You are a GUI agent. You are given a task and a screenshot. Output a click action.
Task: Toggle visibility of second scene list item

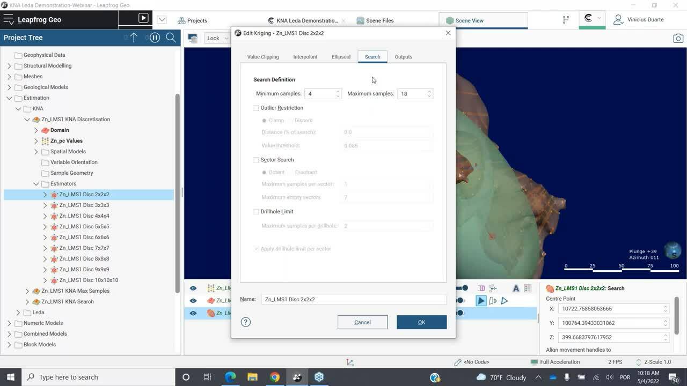[193, 301]
